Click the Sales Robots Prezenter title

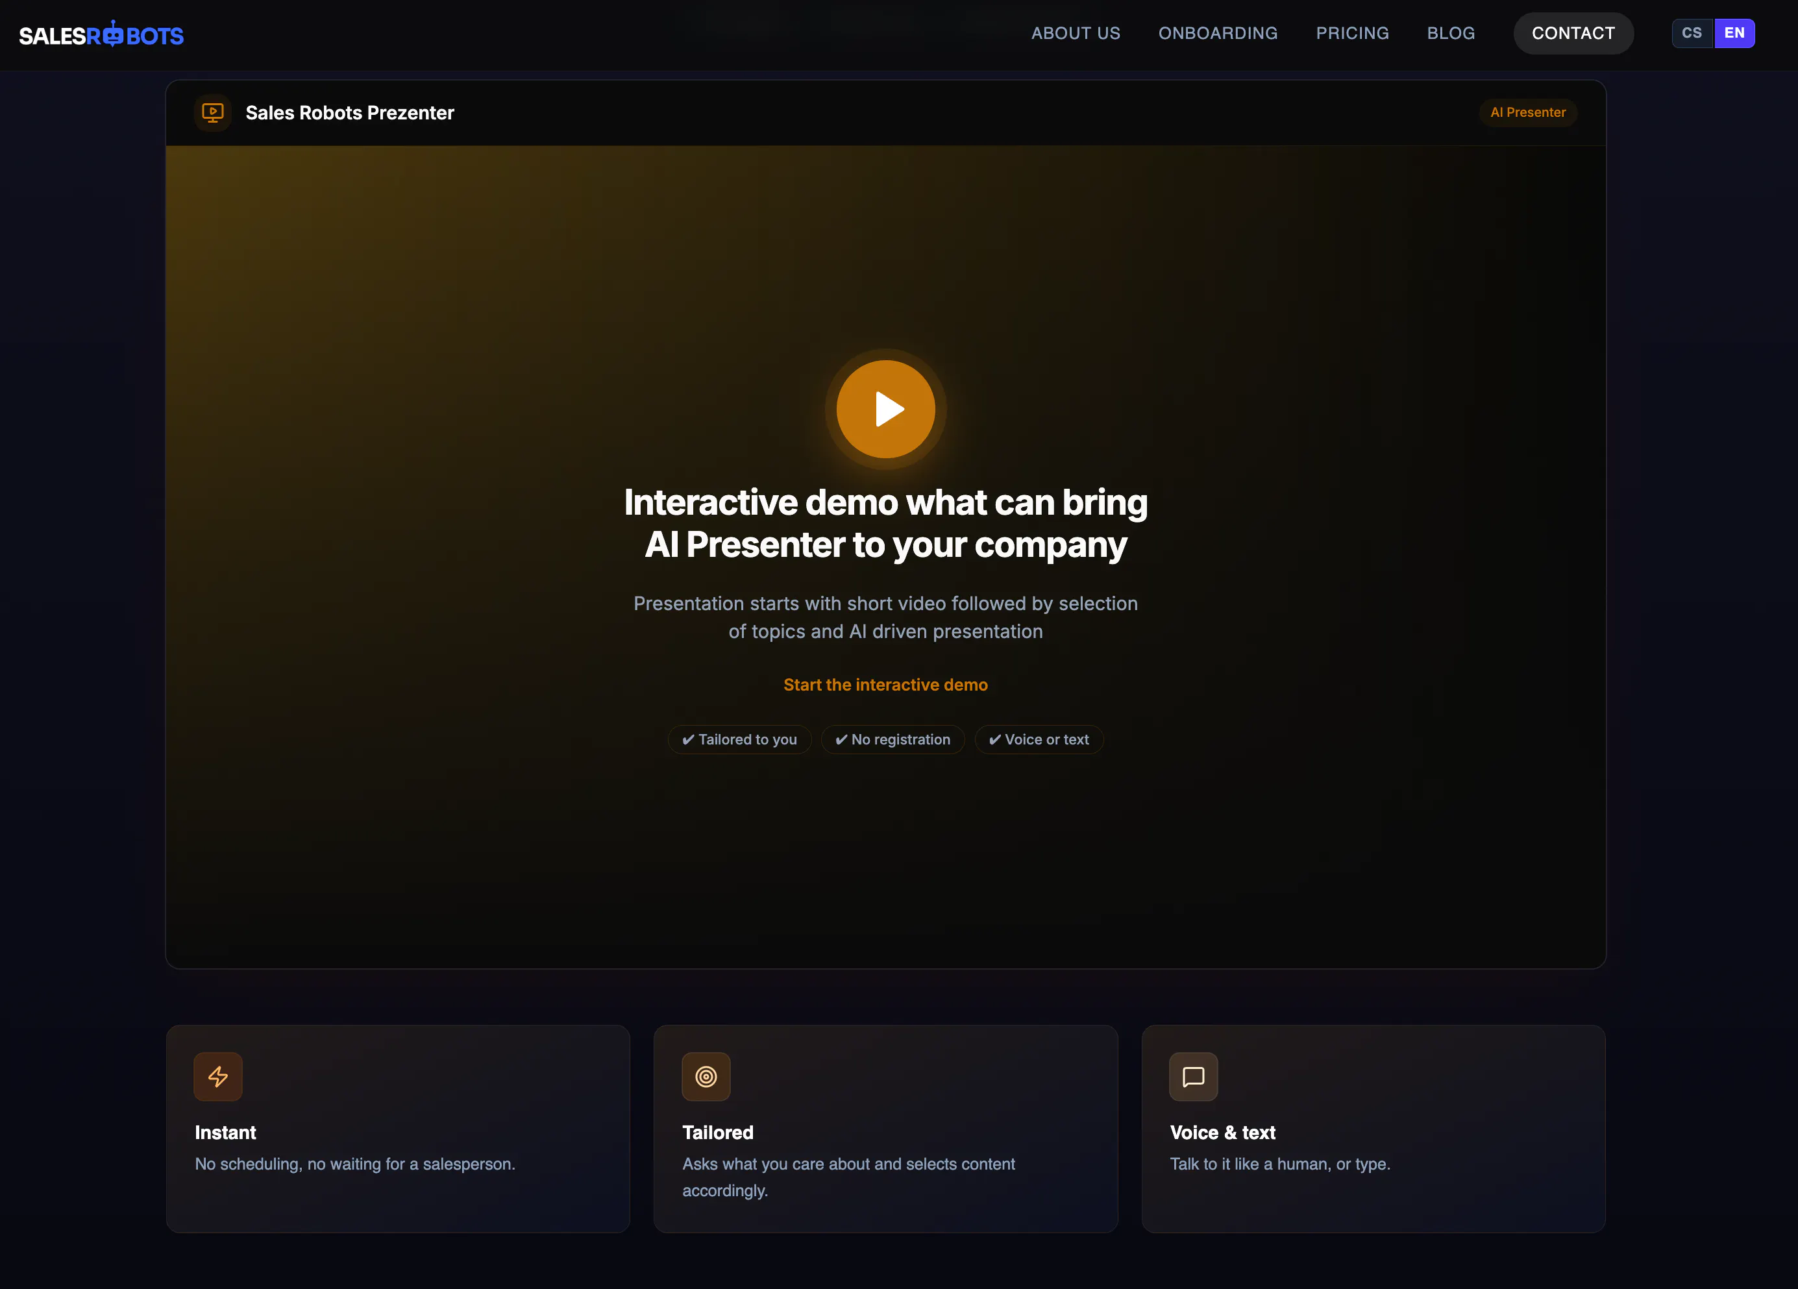click(x=350, y=112)
